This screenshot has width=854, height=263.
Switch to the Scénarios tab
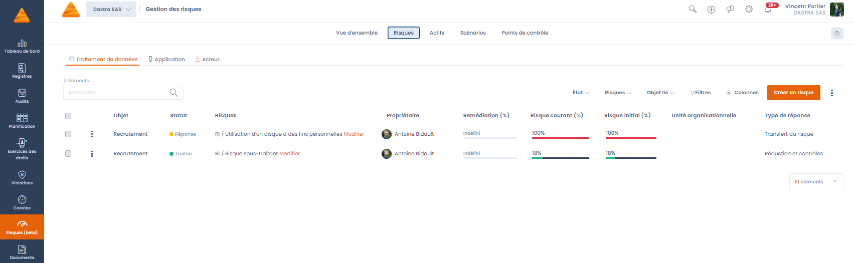pos(472,33)
